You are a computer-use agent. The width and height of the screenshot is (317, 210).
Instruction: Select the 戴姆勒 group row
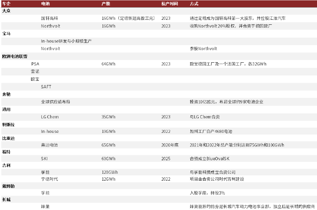coord(159,186)
